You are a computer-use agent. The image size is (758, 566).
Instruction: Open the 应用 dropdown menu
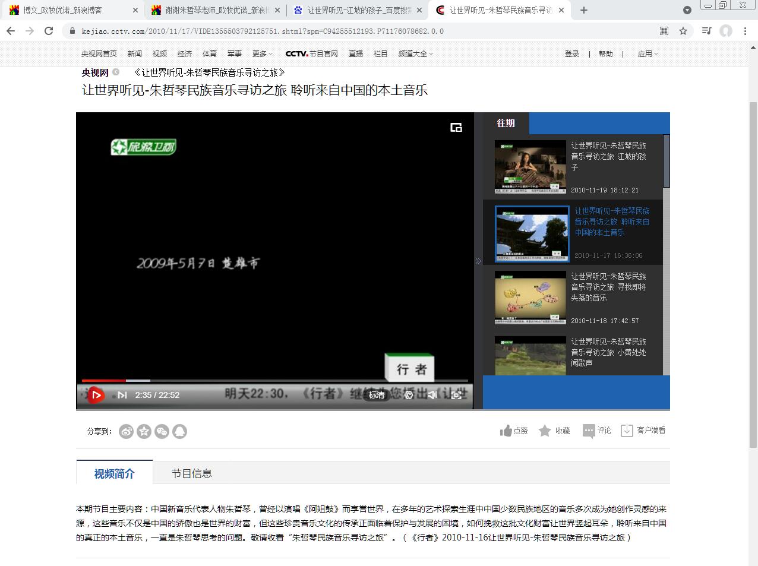pyautogui.click(x=648, y=54)
